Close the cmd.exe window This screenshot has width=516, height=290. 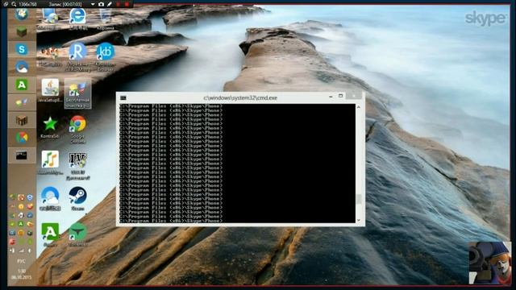tap(354, 96)
